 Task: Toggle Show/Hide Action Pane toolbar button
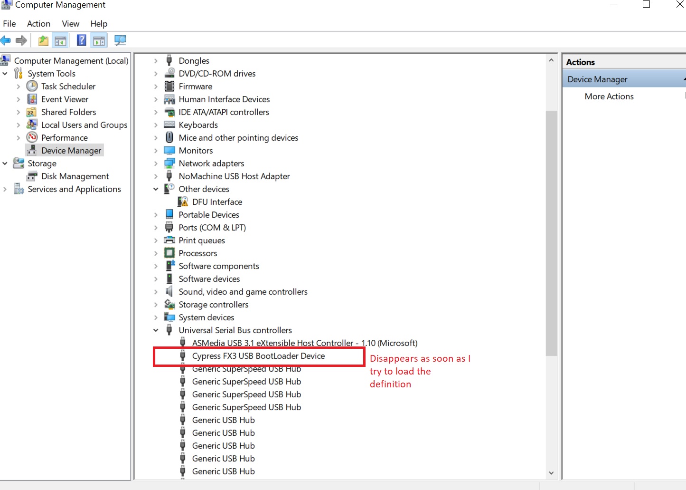click(x=99, y=41)
